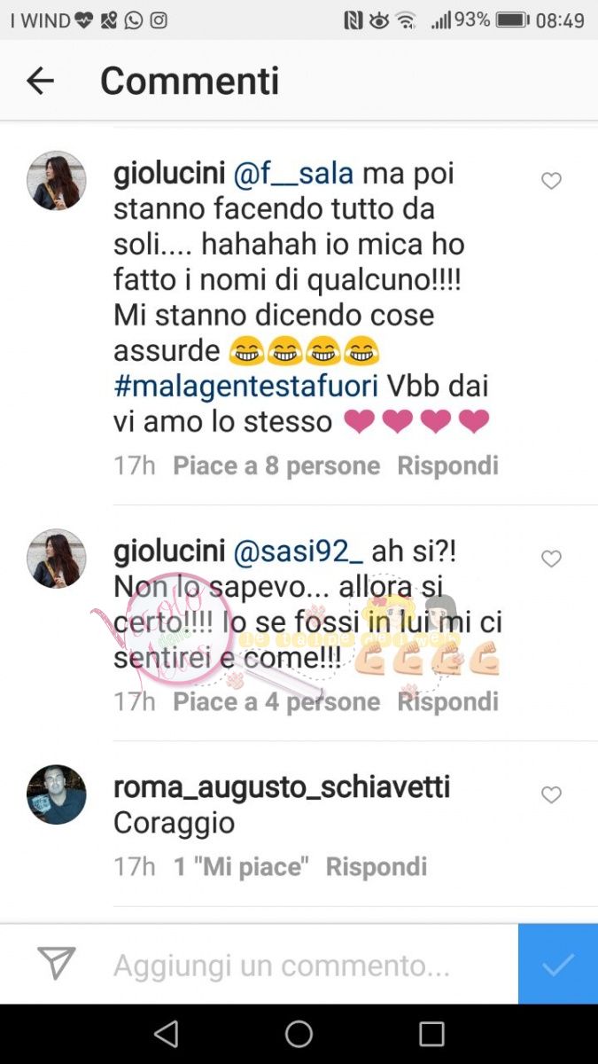Like the giolucini comment mentioning @sasi92_
The width and height of the screenshot is (598, 1064).
(551, 559)
